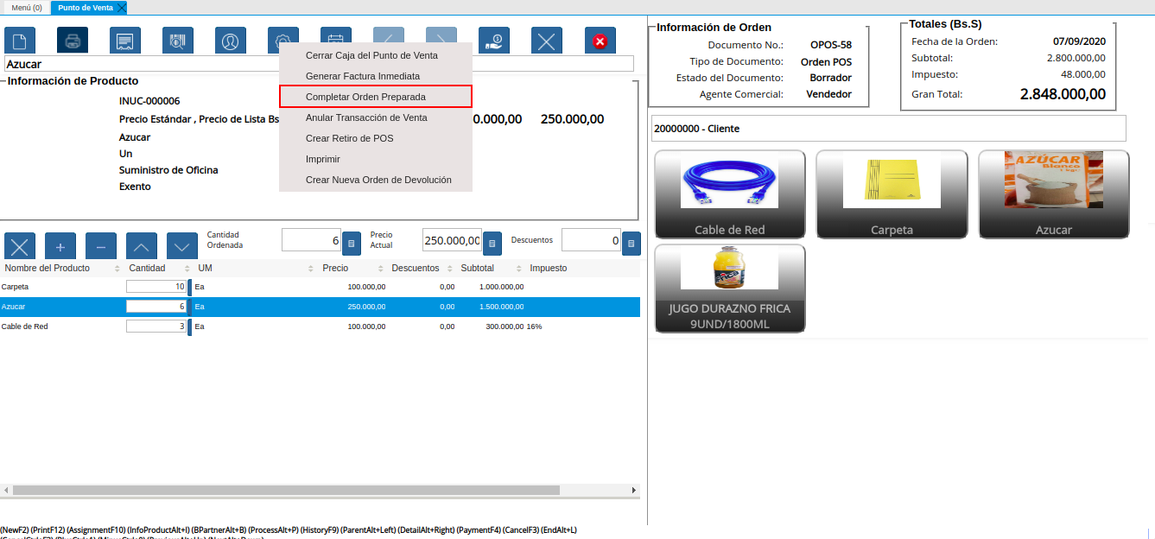
Task: Decrease line quantity using the minus icon
Action: 100,245
